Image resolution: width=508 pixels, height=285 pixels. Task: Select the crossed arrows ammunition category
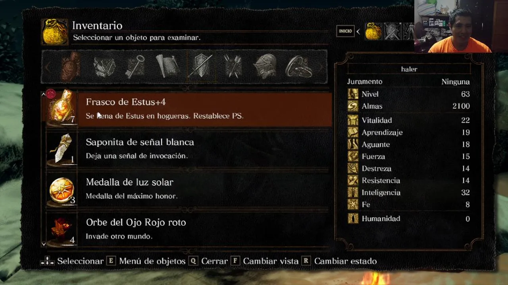(233, 66)
